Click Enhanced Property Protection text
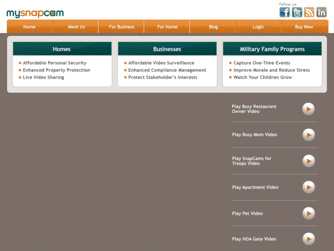Image resolution: width=334 pixels, height=251 pixels. pos(57,70)
